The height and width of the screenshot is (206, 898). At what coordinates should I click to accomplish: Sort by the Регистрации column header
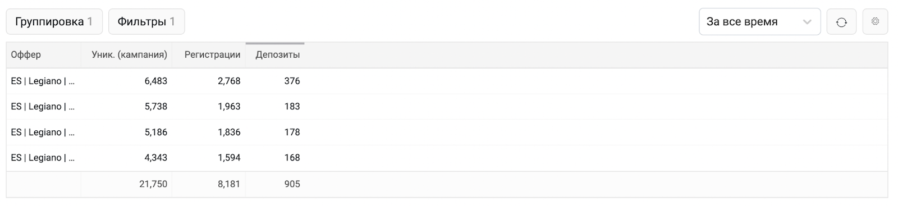(x=212, y=54)
